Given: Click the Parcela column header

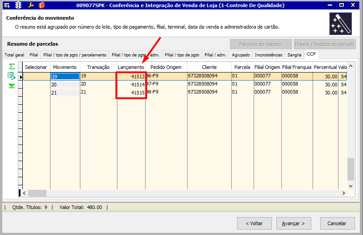Looking at the screenshot, I should (x=242, y=67).
